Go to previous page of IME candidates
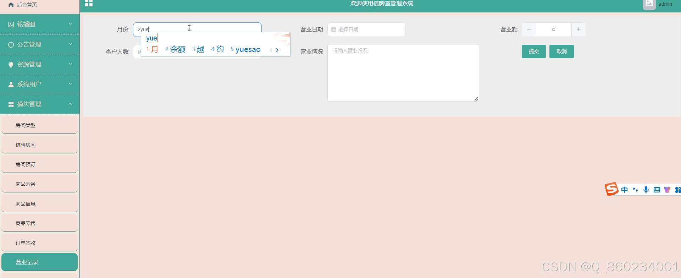The image size is (681, 278). click(271, 50)
